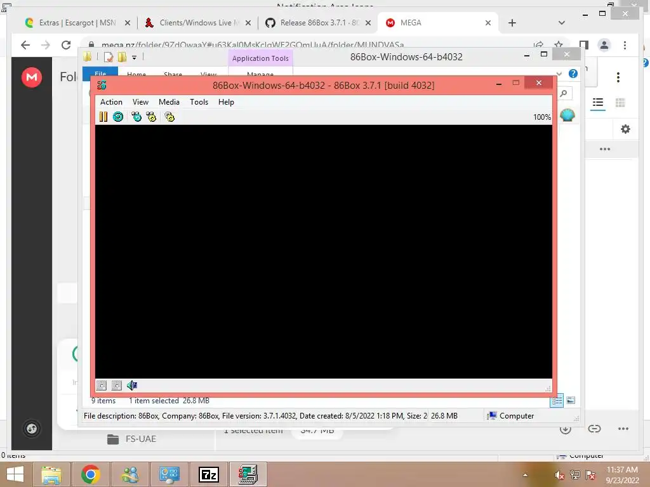Expand the Explorer quick access toolbar dropdown
Screen dimensions: 650x487
135,58
